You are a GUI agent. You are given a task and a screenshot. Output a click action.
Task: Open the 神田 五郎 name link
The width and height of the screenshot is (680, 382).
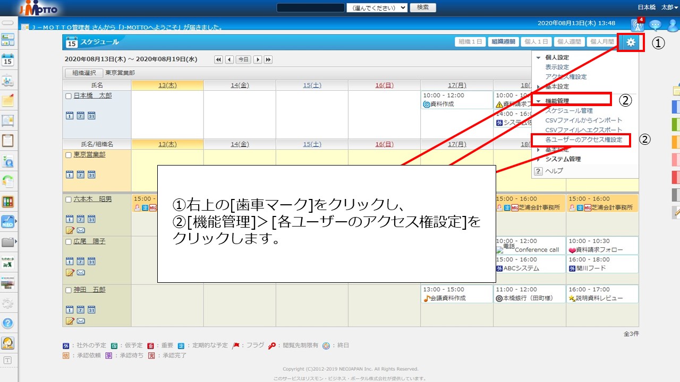pos(89,290)
